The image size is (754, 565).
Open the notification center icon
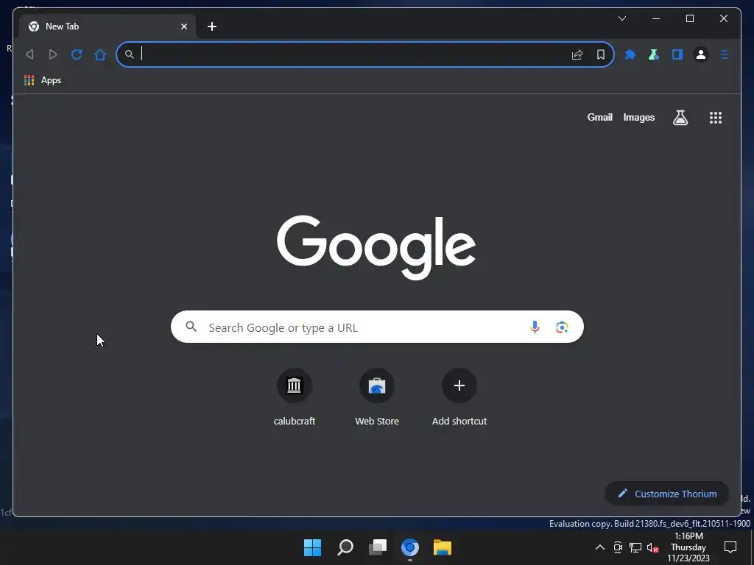[x=730, y=547]
